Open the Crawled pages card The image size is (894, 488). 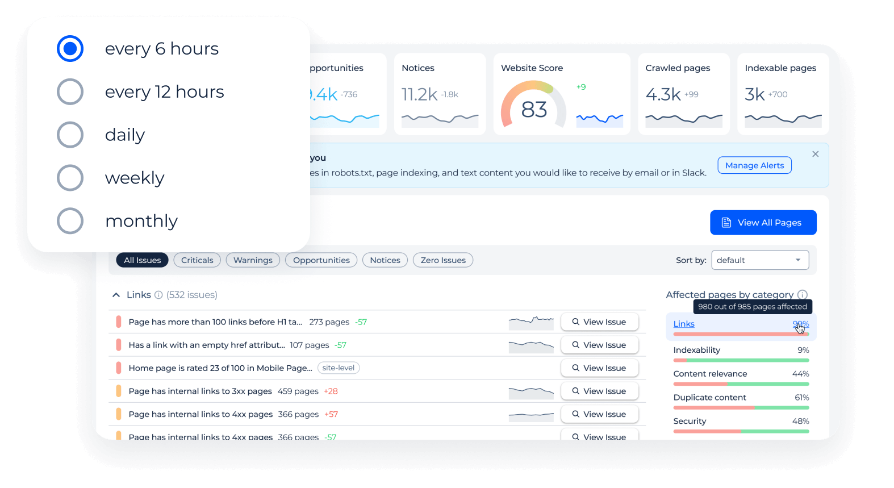(x=684, y=94)
